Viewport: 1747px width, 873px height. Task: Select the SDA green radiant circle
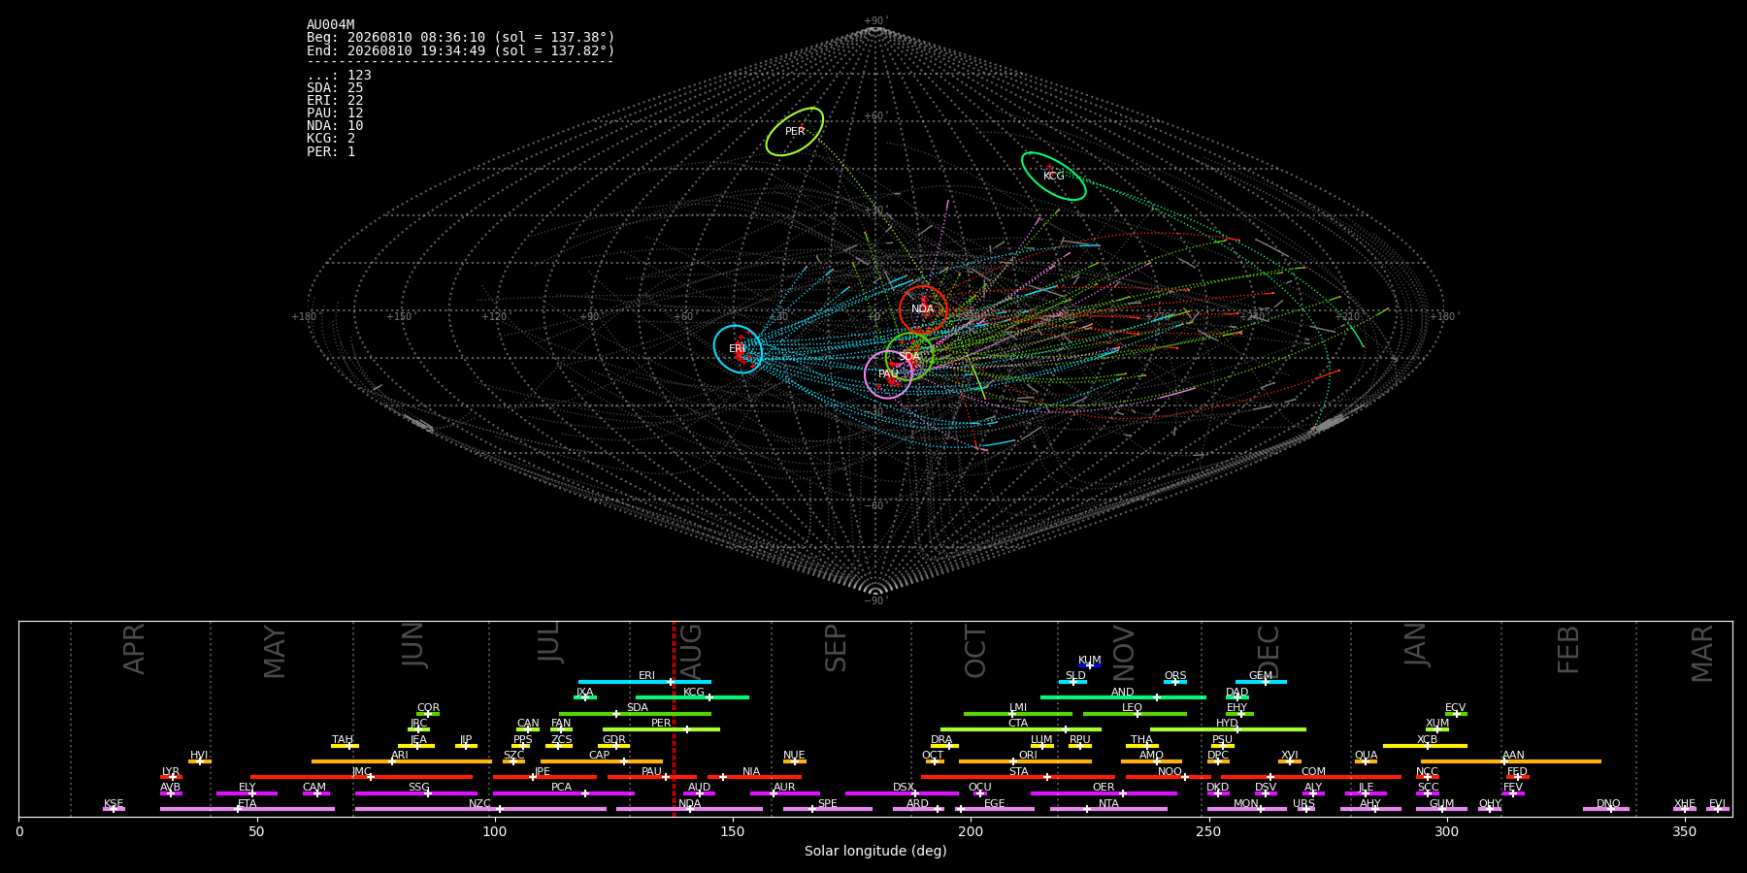click(909, 356)
